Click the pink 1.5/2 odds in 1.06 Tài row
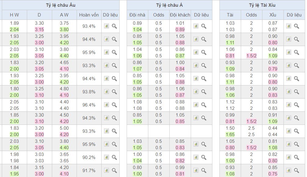 251,56
